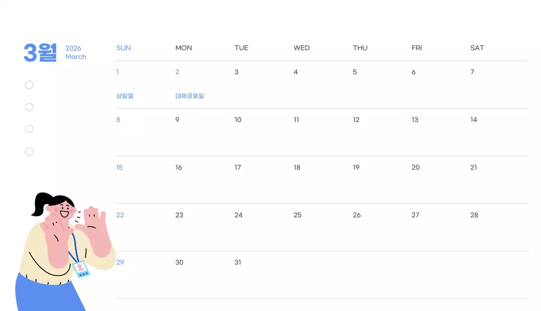Screen dimensions: 541x311
Task: Select date 31 in the last row
Action: (238, 262)
